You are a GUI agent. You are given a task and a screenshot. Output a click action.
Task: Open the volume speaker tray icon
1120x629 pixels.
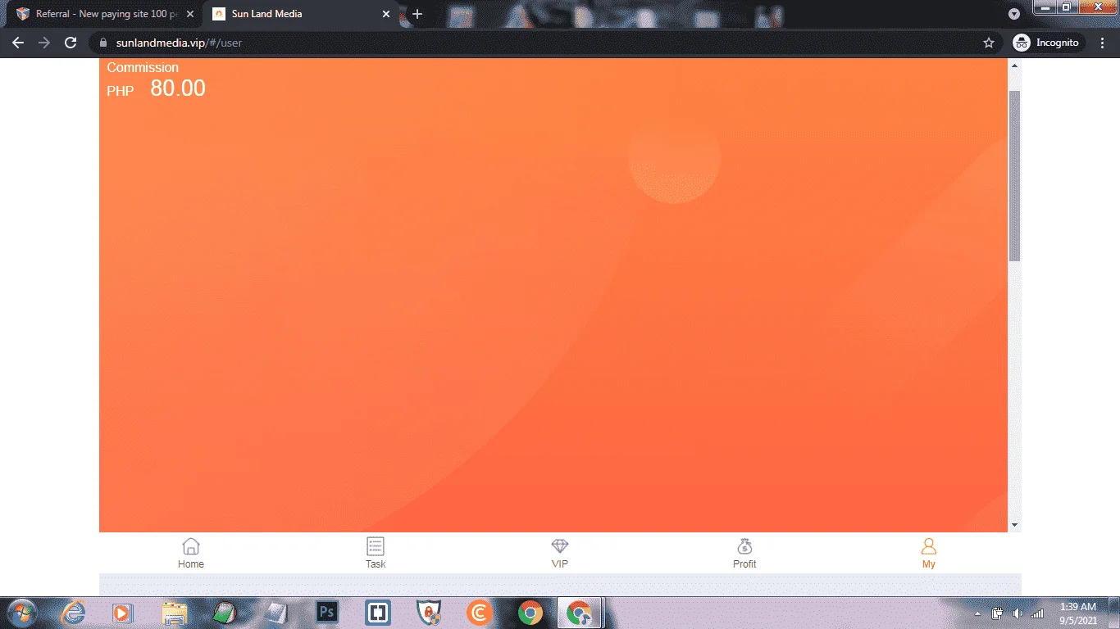(x=1018, y=613)
